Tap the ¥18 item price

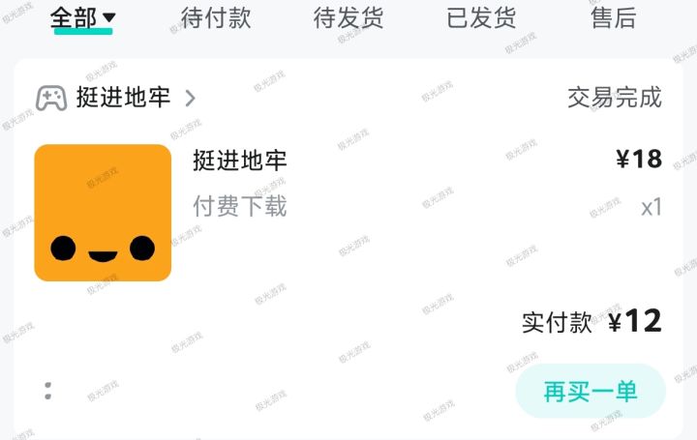[x=639, y=159]
